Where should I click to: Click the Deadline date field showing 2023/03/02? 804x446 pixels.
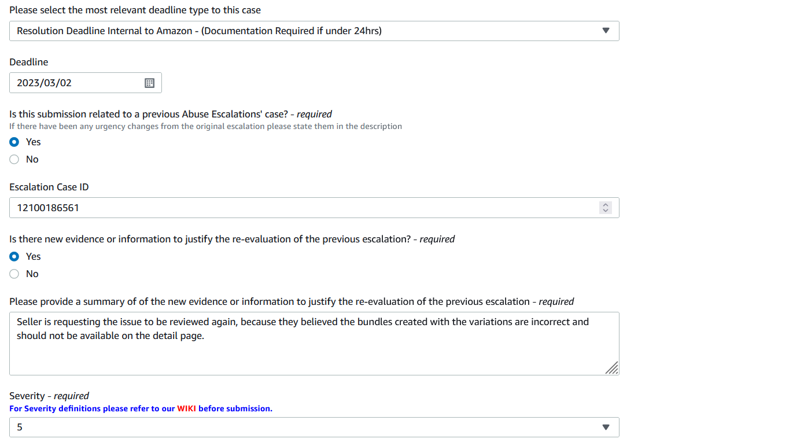[x=86, y=83]
